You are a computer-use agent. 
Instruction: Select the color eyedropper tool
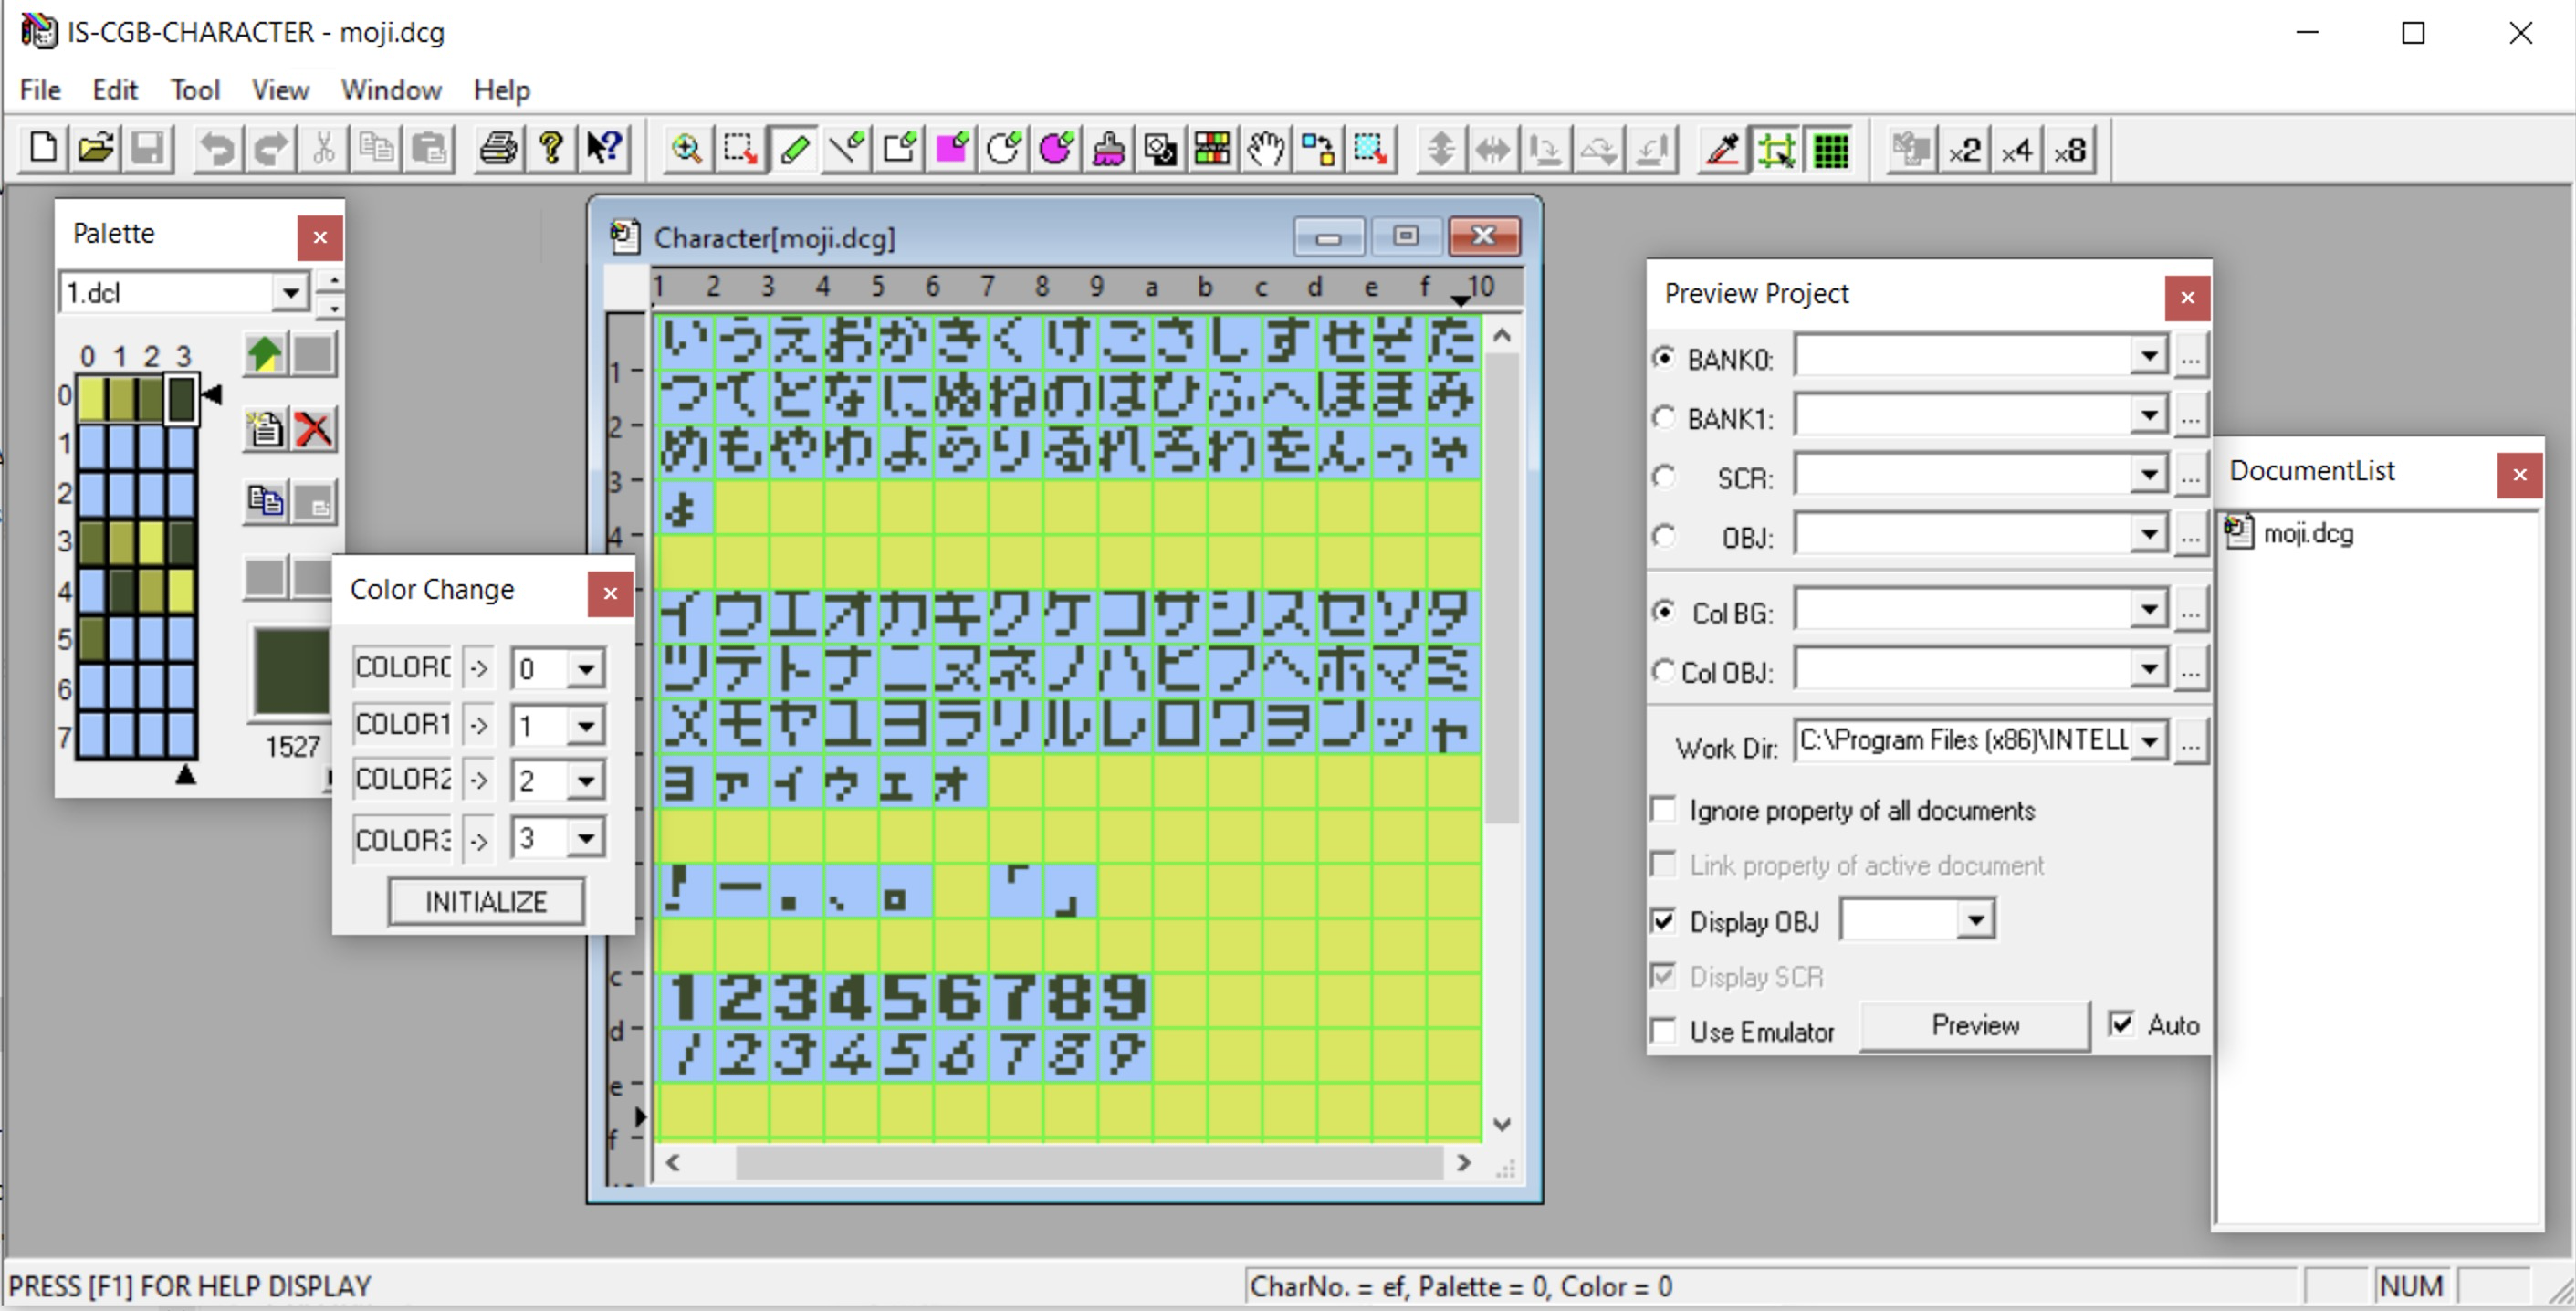pos(1721,149)
